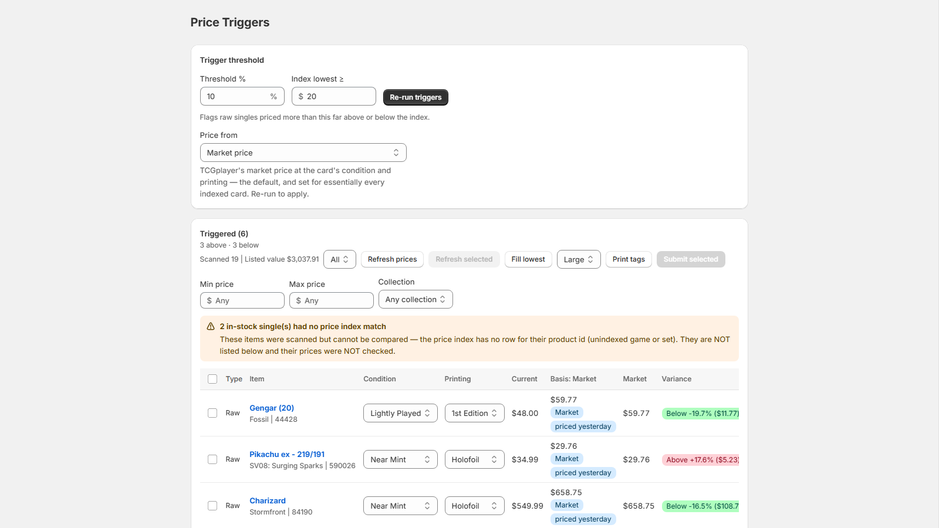
Task: Click the Market badge in Pikachu ex row
Action: coord(566,459)
